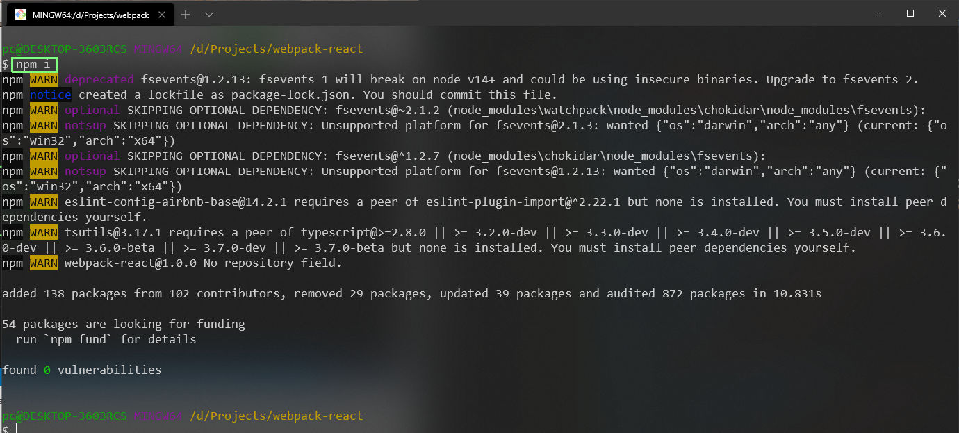Click the highlighted "npm i" command

(35, 65)
